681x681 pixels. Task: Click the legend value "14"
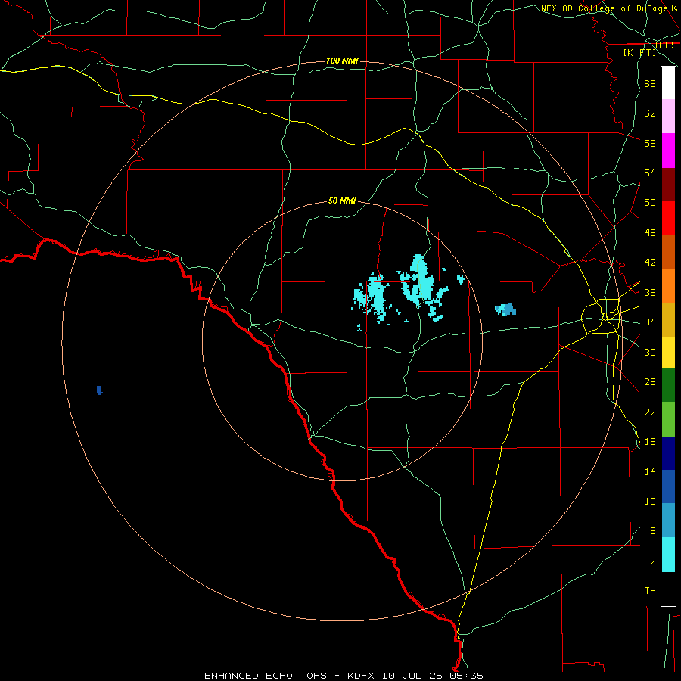(650, 471)
